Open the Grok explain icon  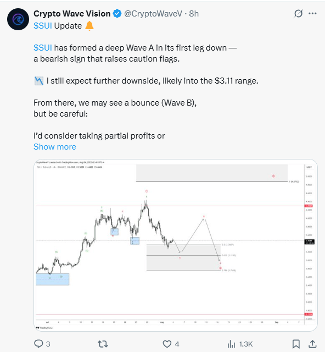[298, 14]
